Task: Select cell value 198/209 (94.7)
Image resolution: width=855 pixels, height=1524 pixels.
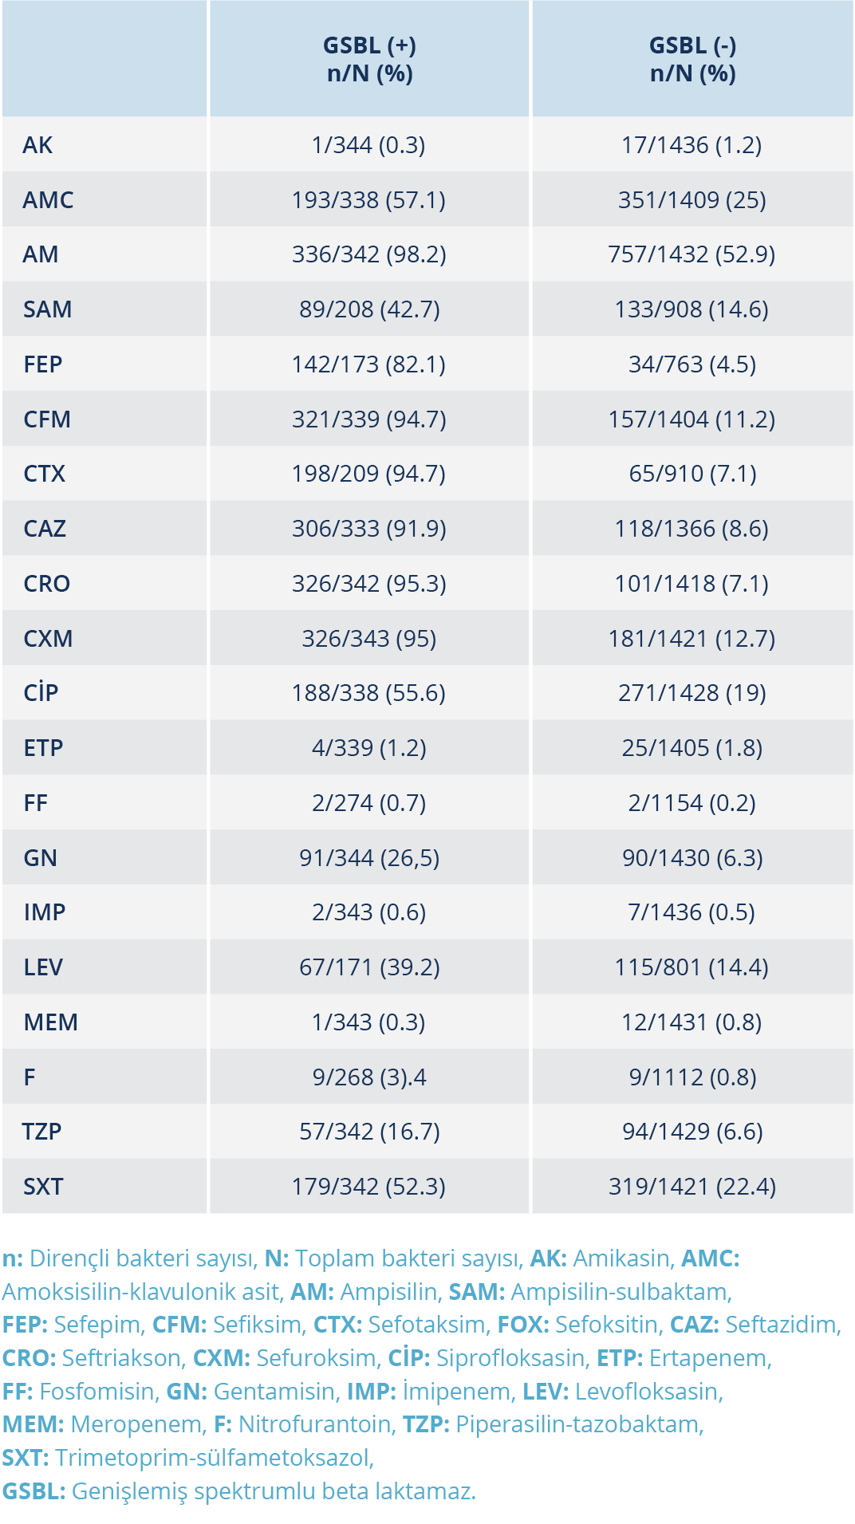Action: (368, 474)
